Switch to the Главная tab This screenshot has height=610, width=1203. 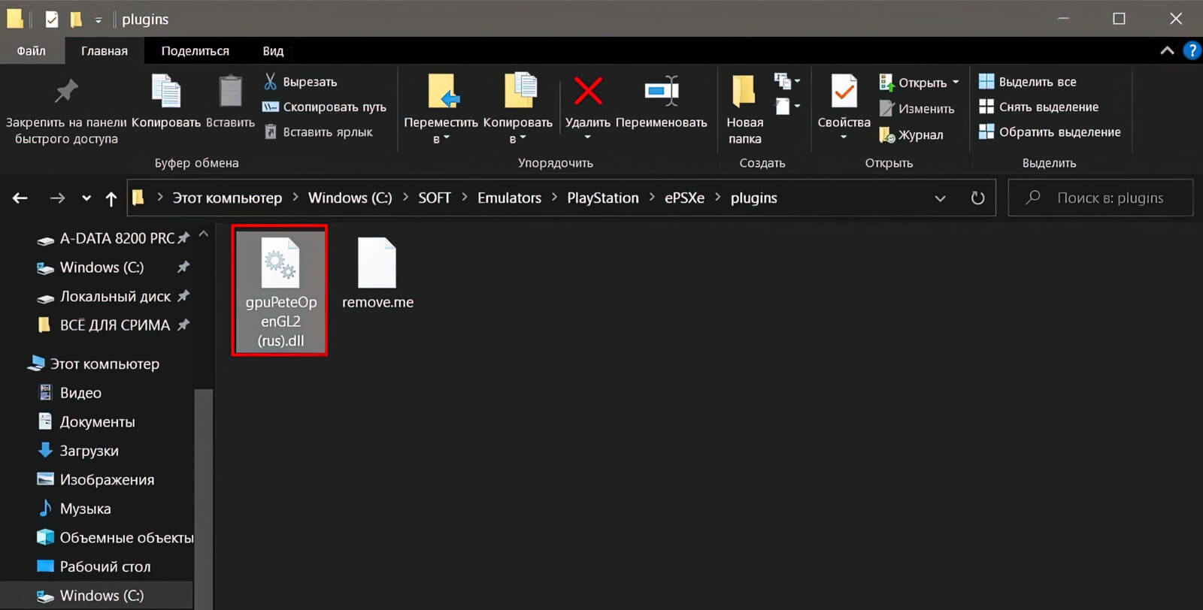pyautogui.click(x=105, y=51)
